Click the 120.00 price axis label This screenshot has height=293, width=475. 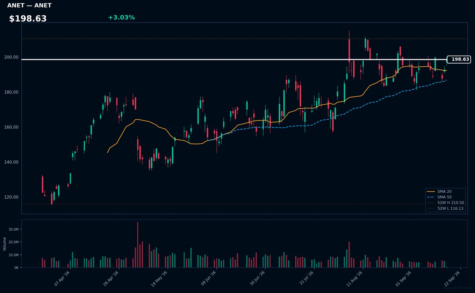coord(11,197)
